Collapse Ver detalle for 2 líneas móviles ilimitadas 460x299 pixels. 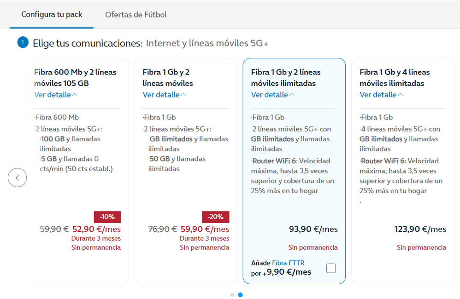pyautogui.click(x=272, y=95)
